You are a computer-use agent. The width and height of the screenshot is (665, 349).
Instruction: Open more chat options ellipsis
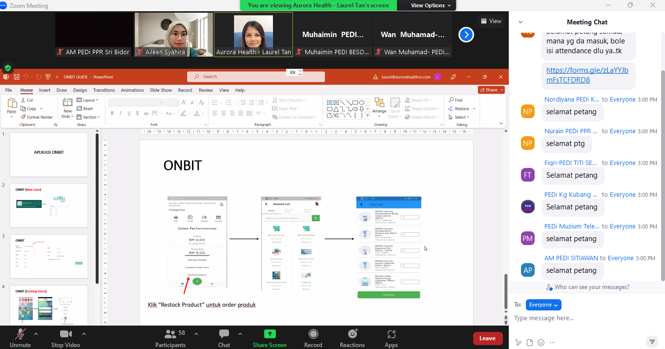click(x=552, y=343)
